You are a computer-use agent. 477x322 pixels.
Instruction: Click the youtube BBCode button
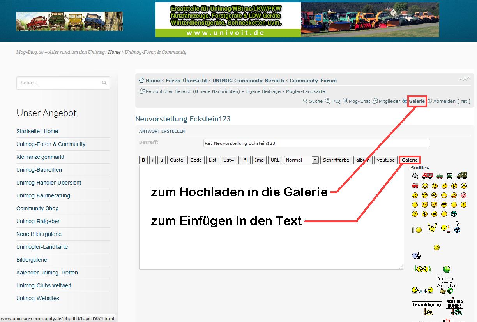click(x=385, y=160)
